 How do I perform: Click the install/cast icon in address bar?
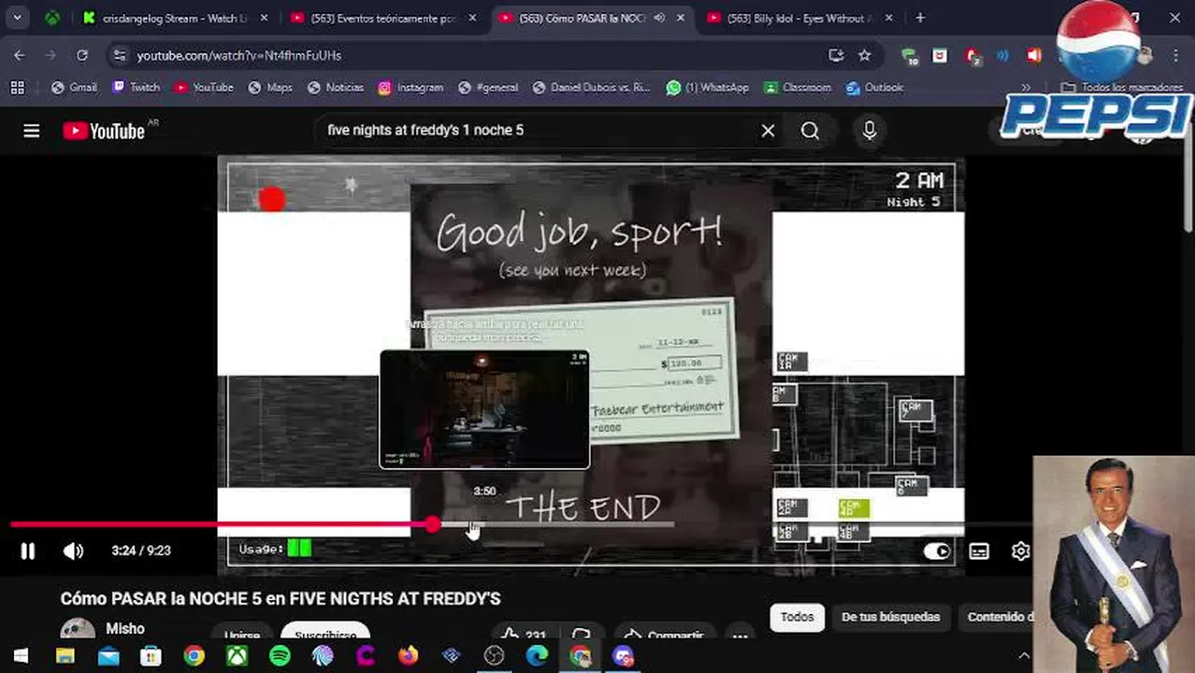836,55
